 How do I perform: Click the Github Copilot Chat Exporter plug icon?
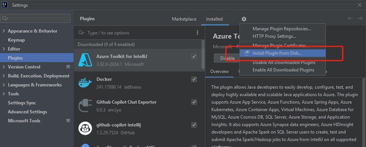coord(85,105)
